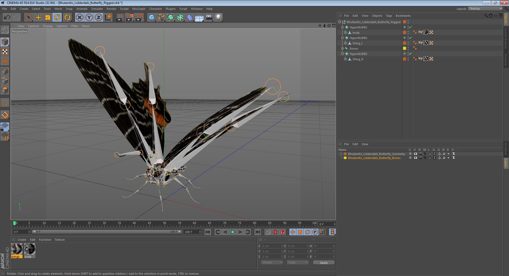Collapse the first HyperNURBS node
Viewport: 509px width, 276px height.
click(343, 27)
